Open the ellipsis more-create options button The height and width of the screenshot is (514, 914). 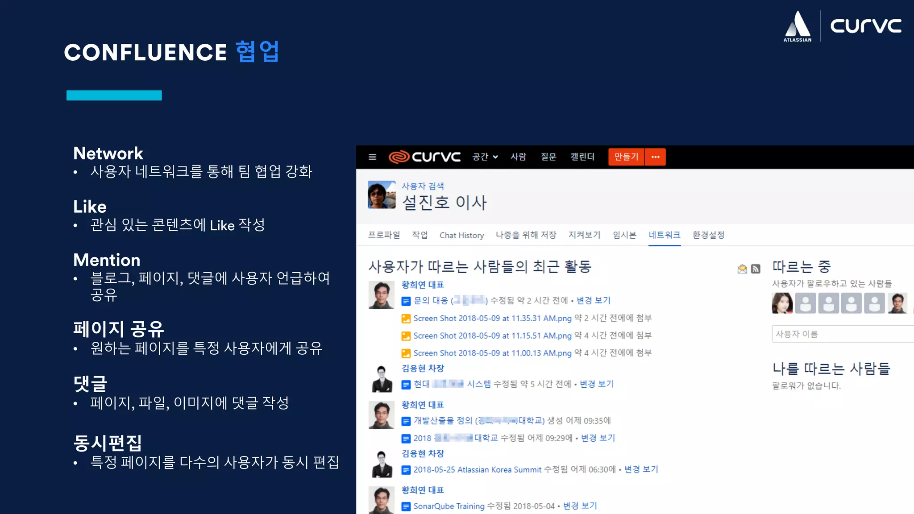(x=655, y=157)
